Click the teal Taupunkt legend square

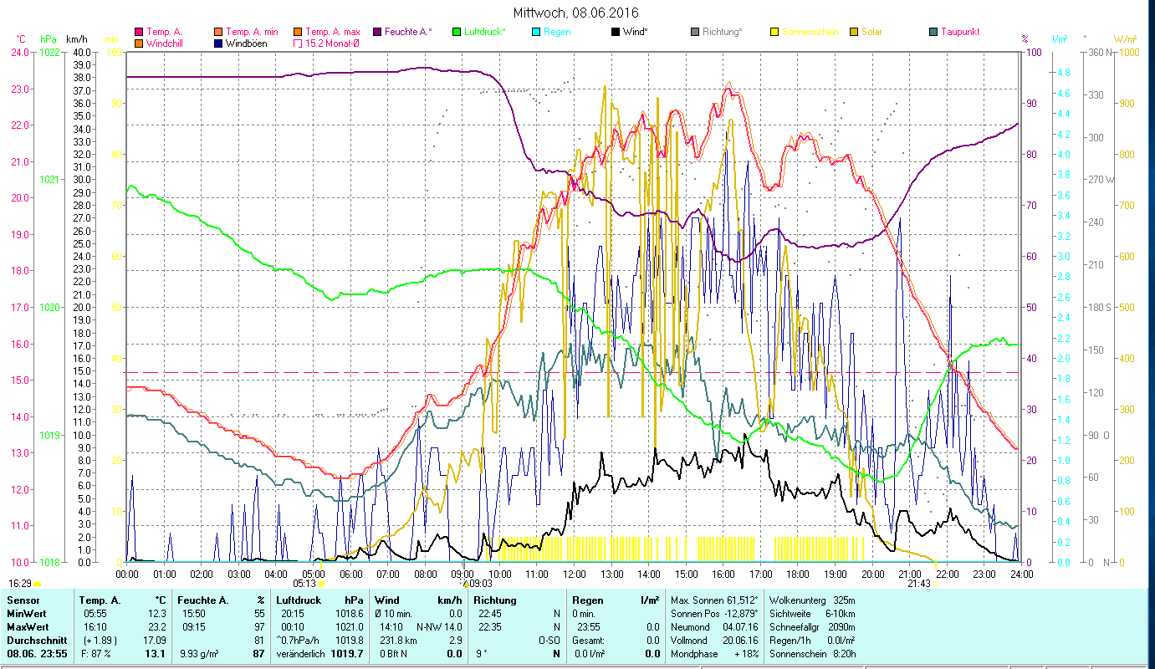pyautogui.click(x=933, y=32)
